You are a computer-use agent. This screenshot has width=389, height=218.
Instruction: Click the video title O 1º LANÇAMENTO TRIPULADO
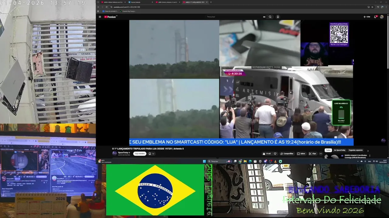pos(148,149)
